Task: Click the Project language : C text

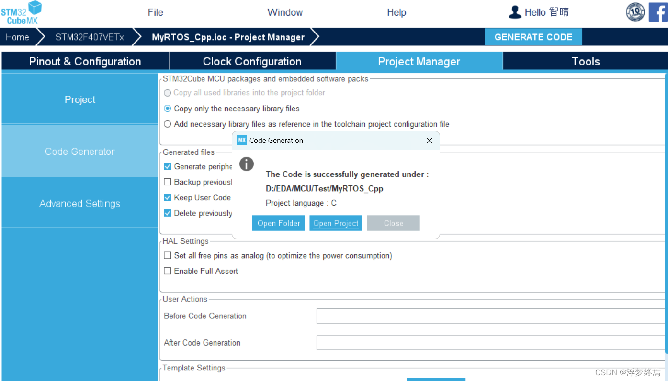Action: click(301, 203)
